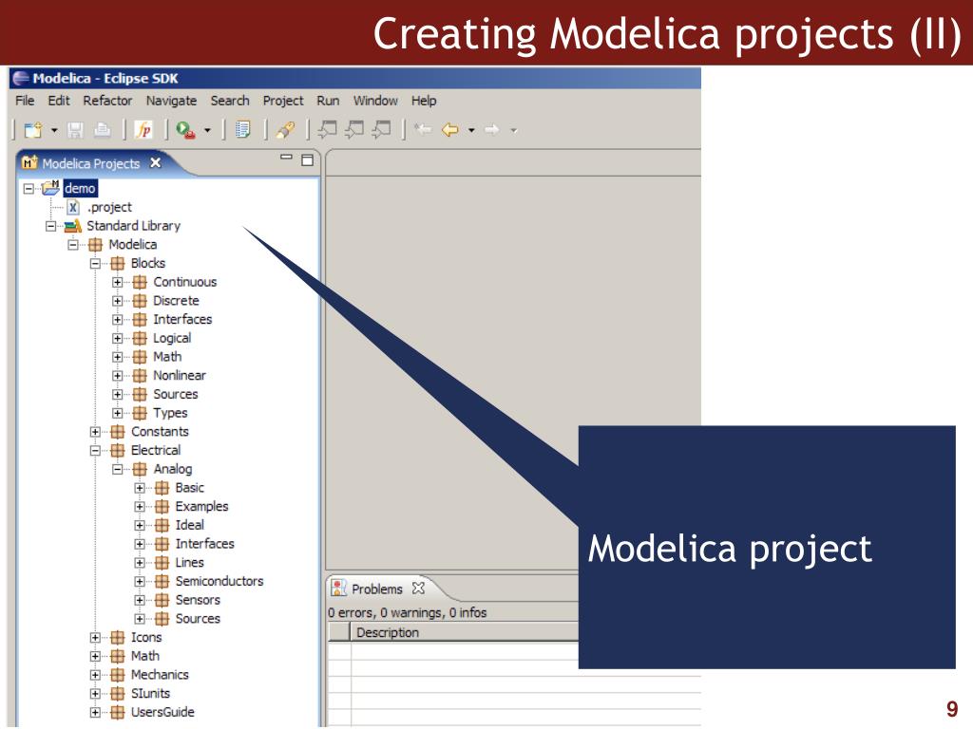Image resolution: width=973 pixels, height=729 pixels.
Task: Click the Save disk toolbar icon
Action: coord(75,130)
